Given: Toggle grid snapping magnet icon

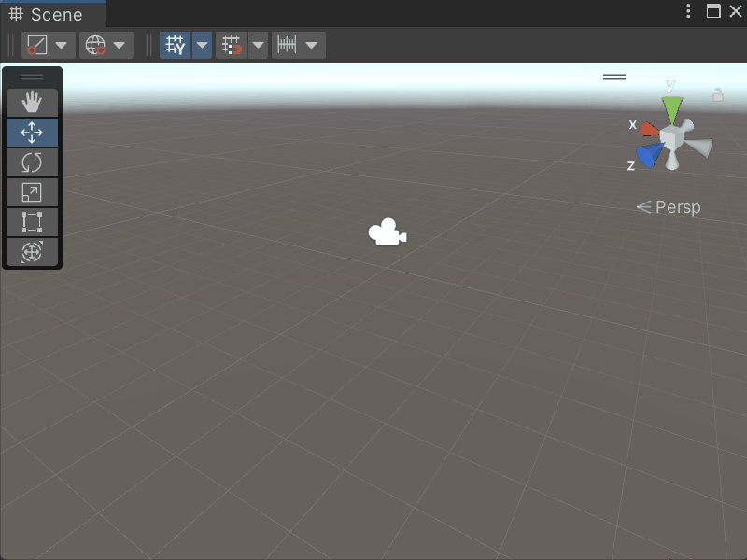Looking at the screenshot, I should point(231,45).
